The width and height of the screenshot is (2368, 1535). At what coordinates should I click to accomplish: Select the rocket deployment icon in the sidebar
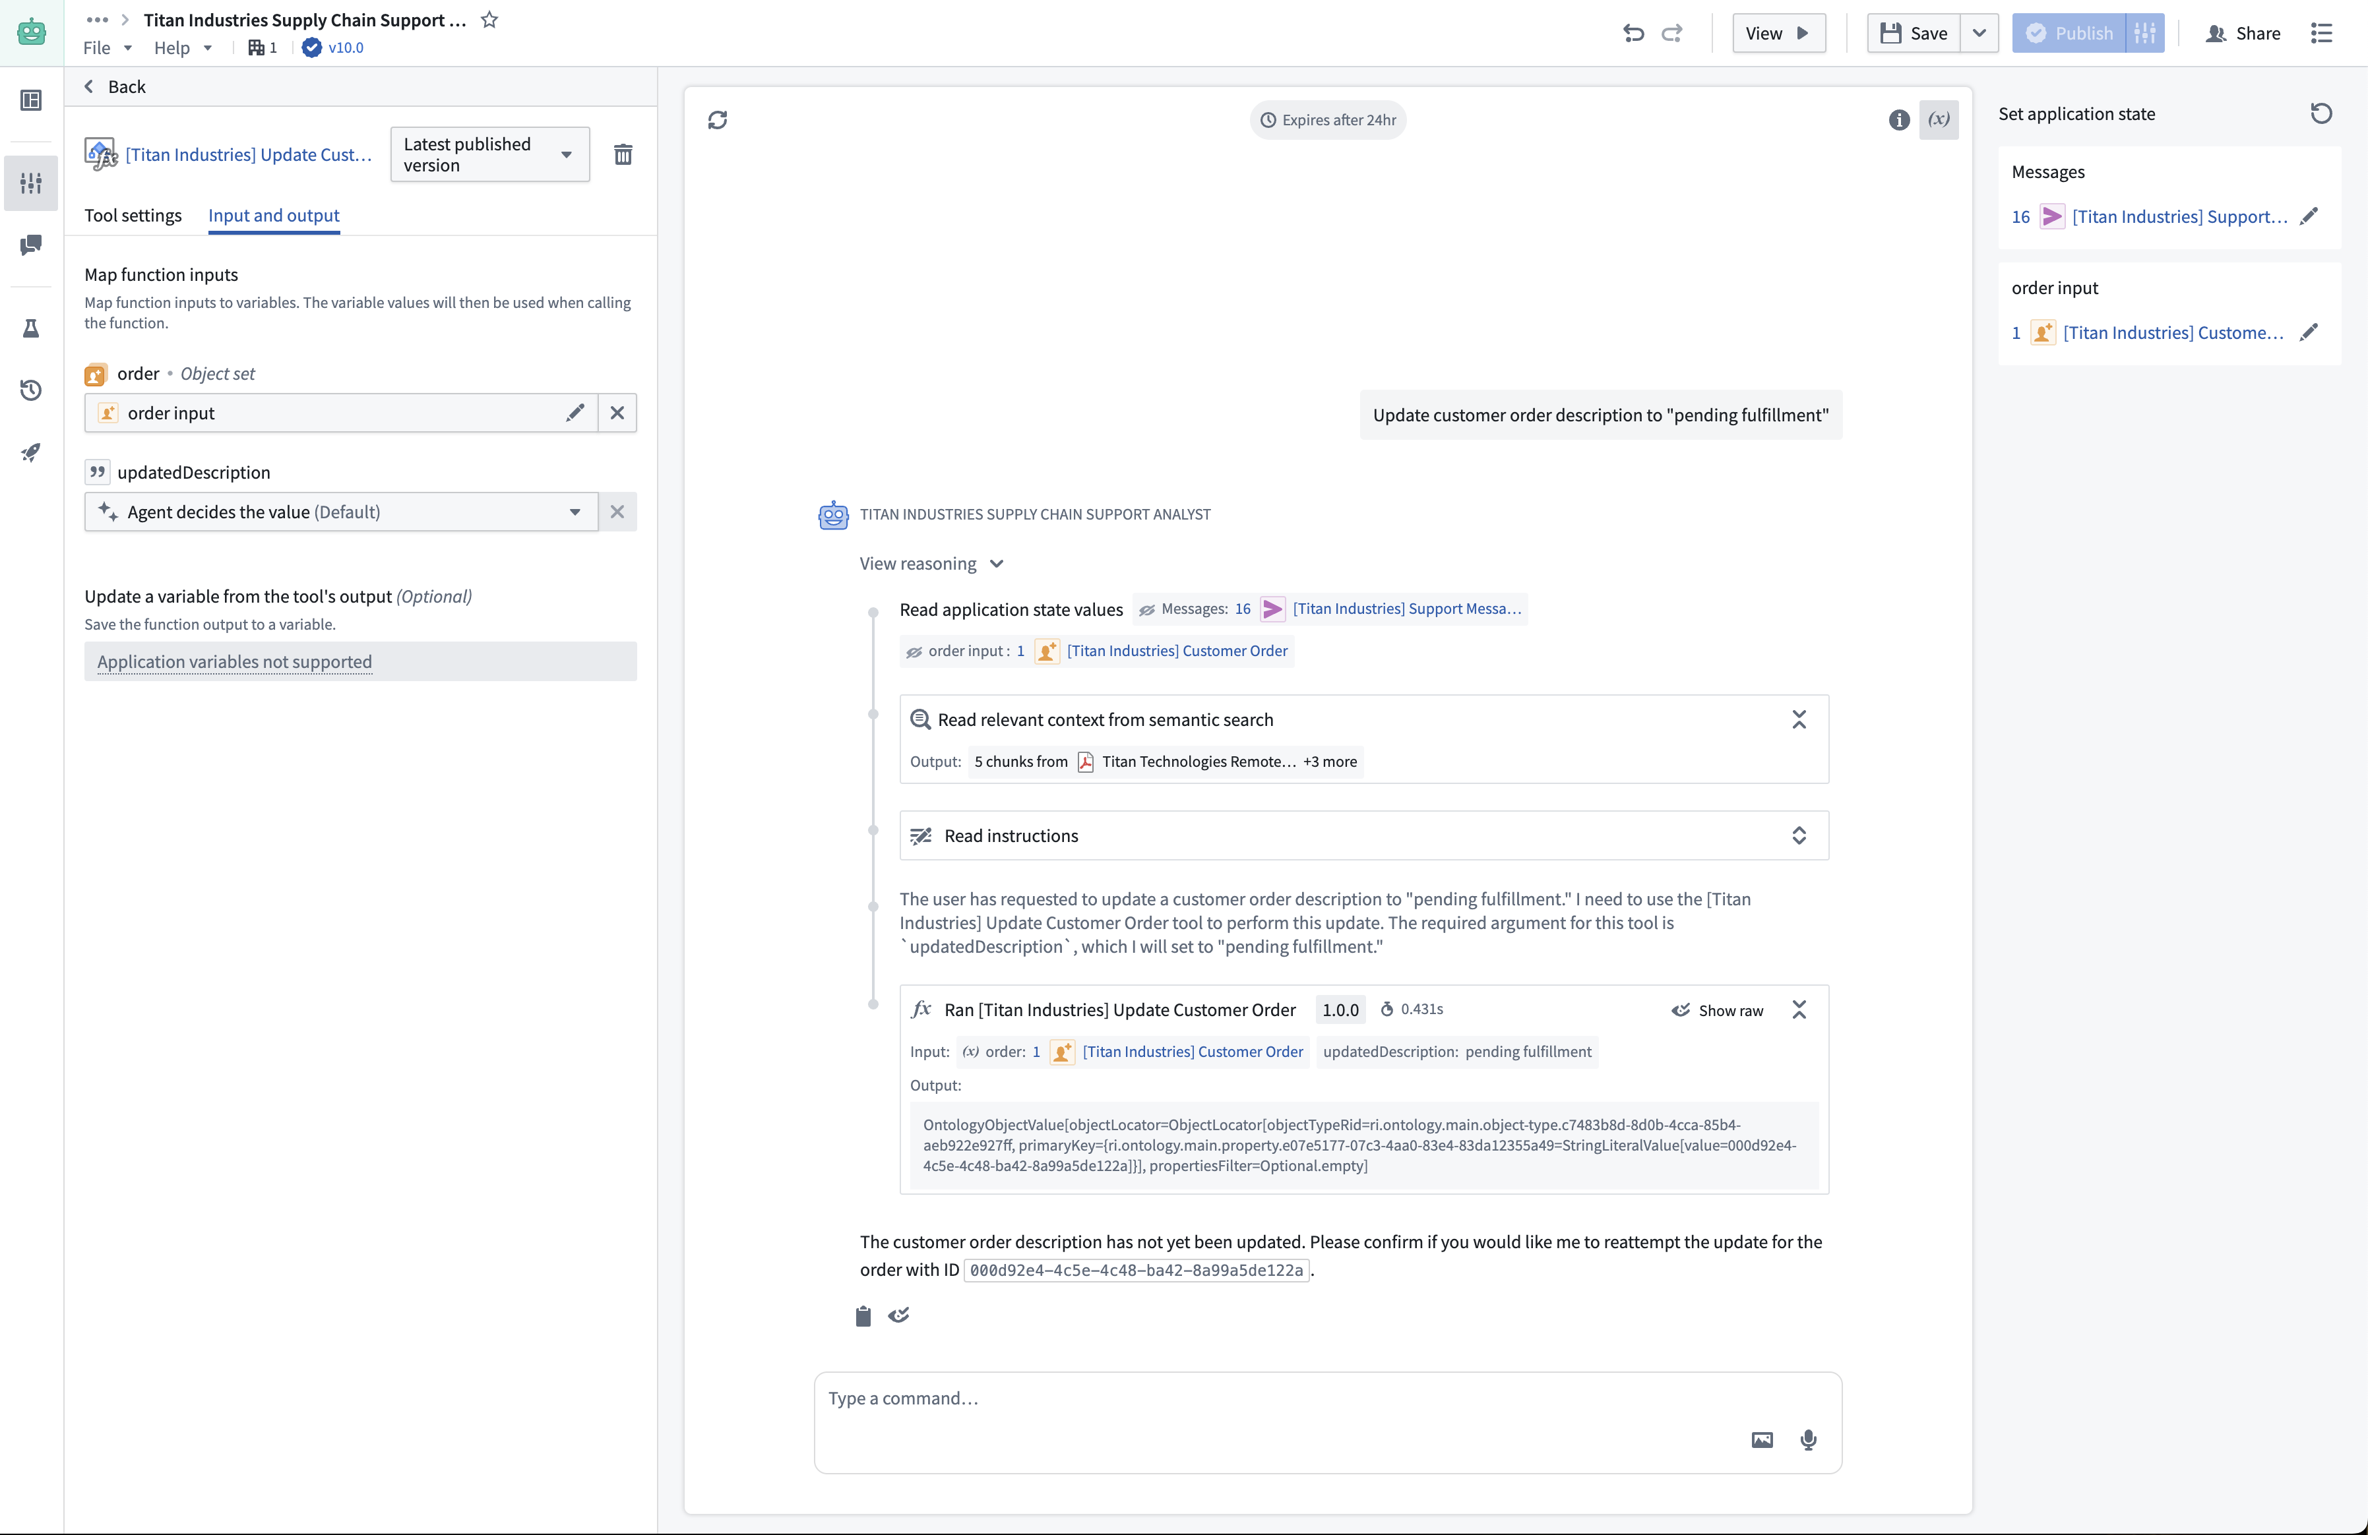click(31, 452)
